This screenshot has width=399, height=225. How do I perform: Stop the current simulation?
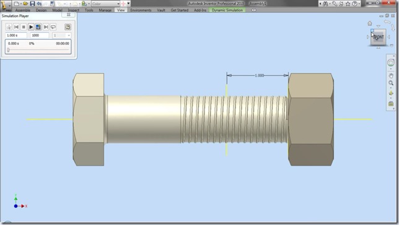[x=24, y=27]
